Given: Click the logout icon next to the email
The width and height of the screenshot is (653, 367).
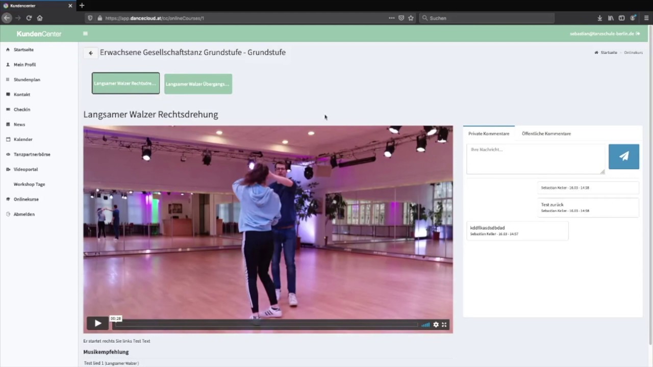Looking at the screenshot, I should pyautogui.click(x=638, y=34).
